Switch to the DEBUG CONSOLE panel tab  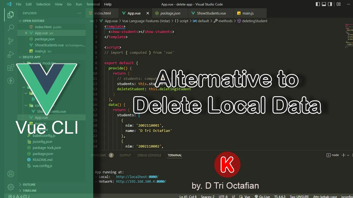pyautogui.click(x=149, y=155)
